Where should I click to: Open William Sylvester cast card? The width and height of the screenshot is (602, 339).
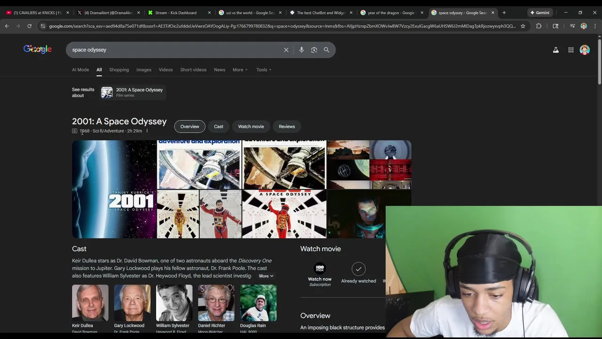[x=174, y=308]
